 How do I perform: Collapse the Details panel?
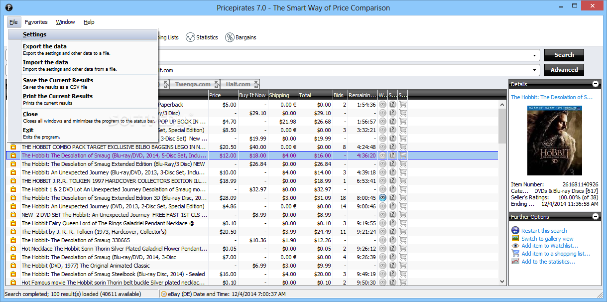[x=596, y=84]
